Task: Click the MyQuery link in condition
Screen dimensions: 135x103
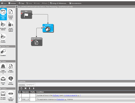Action: pos(56,95)
